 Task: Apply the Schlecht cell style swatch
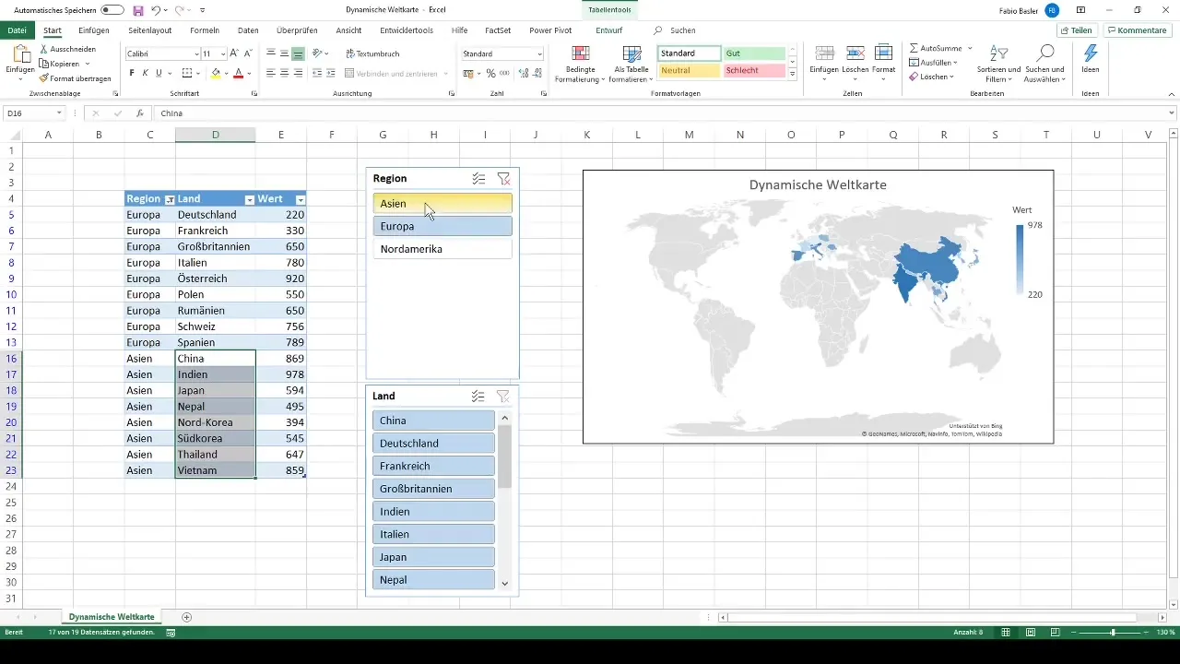coord(754,71)
